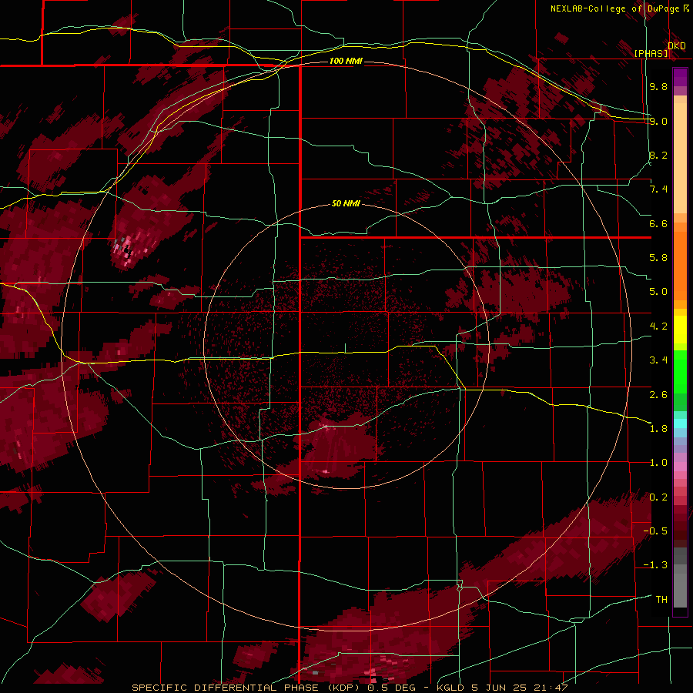Select the 4.2 scale label
The height and width of the screenshot is (693, 693).
tap(658, 326)
